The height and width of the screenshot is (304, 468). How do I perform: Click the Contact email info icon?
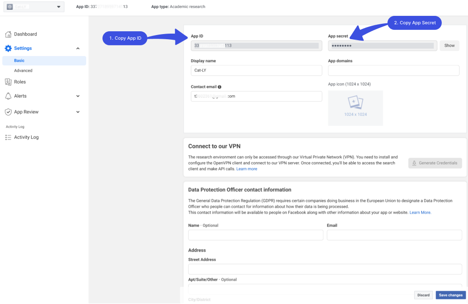coord(219,87)
